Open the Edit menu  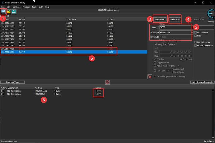tap(8, 7)
